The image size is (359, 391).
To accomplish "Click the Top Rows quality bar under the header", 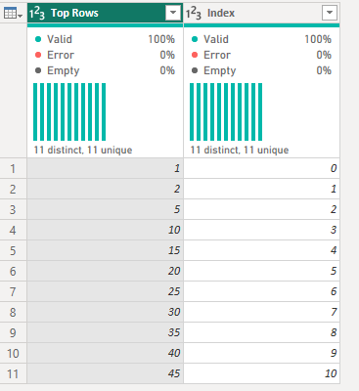I will click(x=105, y=25).
